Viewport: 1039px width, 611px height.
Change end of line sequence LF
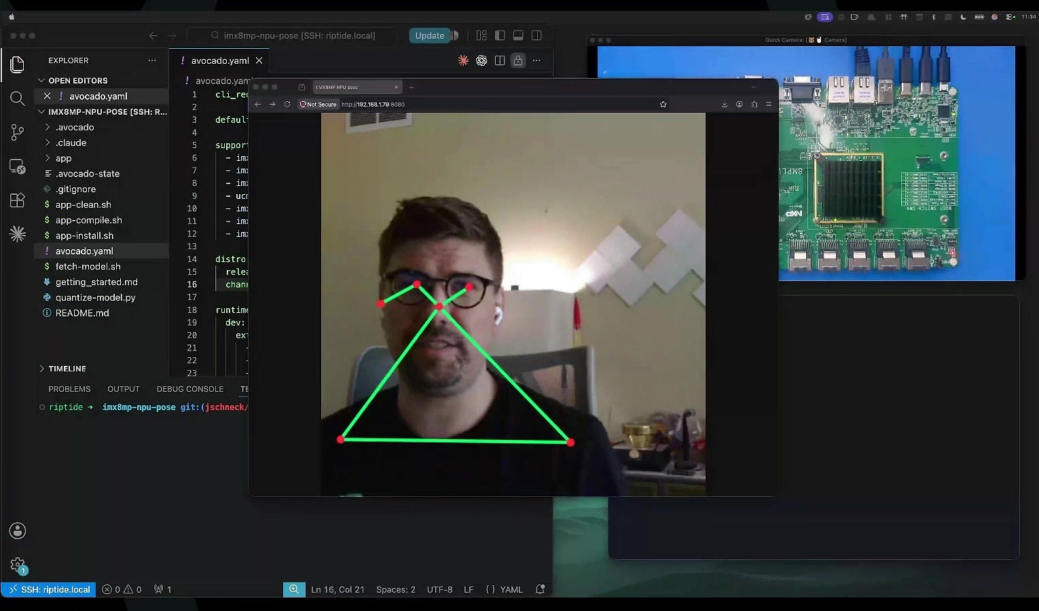(469, 589)
